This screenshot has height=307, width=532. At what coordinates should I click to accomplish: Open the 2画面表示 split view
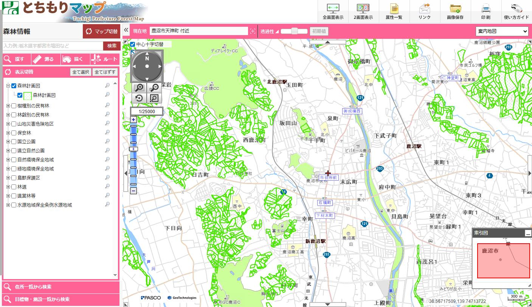coord(363,11)
